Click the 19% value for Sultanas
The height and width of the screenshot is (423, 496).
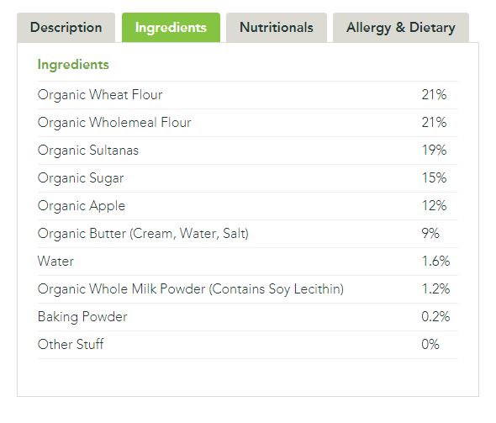434,151
